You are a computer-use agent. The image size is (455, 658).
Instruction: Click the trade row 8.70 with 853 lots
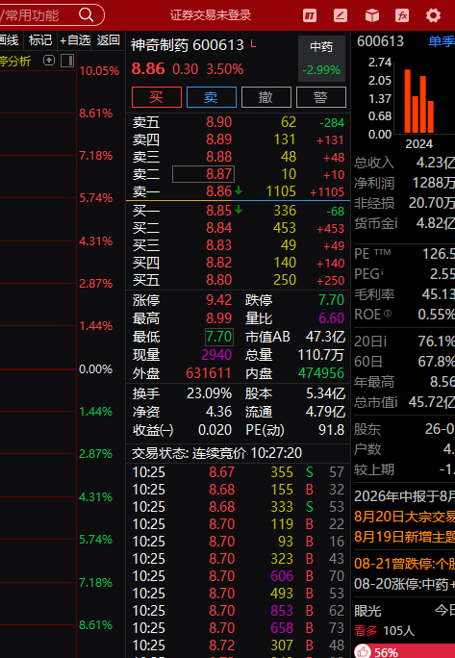point(238,611)
